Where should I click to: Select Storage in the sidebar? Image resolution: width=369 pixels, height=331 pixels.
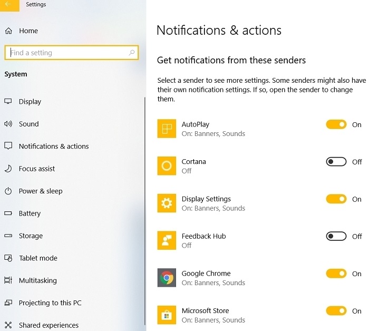pyautogui.click(x=31, y=236)
